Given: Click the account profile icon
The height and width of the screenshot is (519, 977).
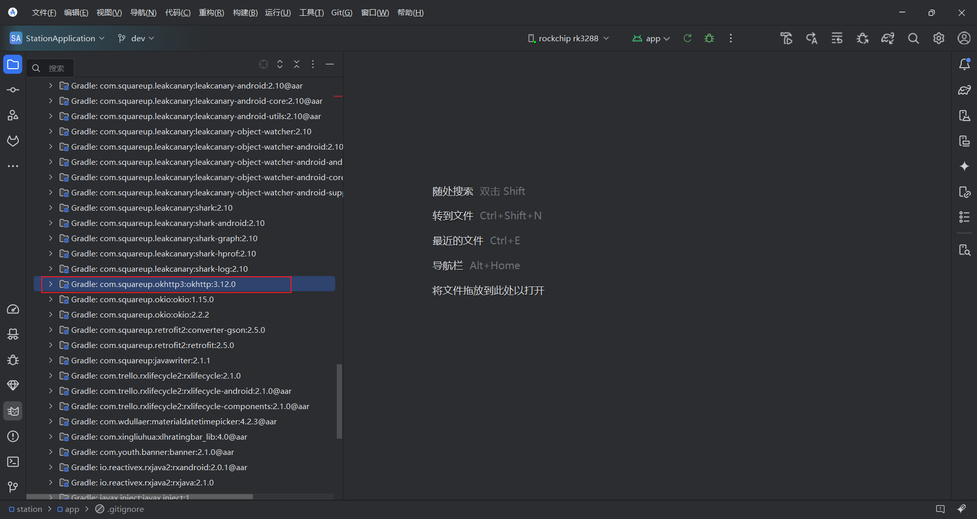Looking at the screenshot, I should point(964,38).
